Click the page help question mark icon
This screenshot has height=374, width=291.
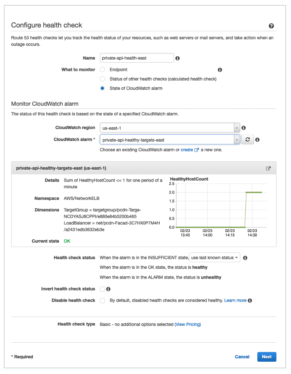(x=271, y=26)
